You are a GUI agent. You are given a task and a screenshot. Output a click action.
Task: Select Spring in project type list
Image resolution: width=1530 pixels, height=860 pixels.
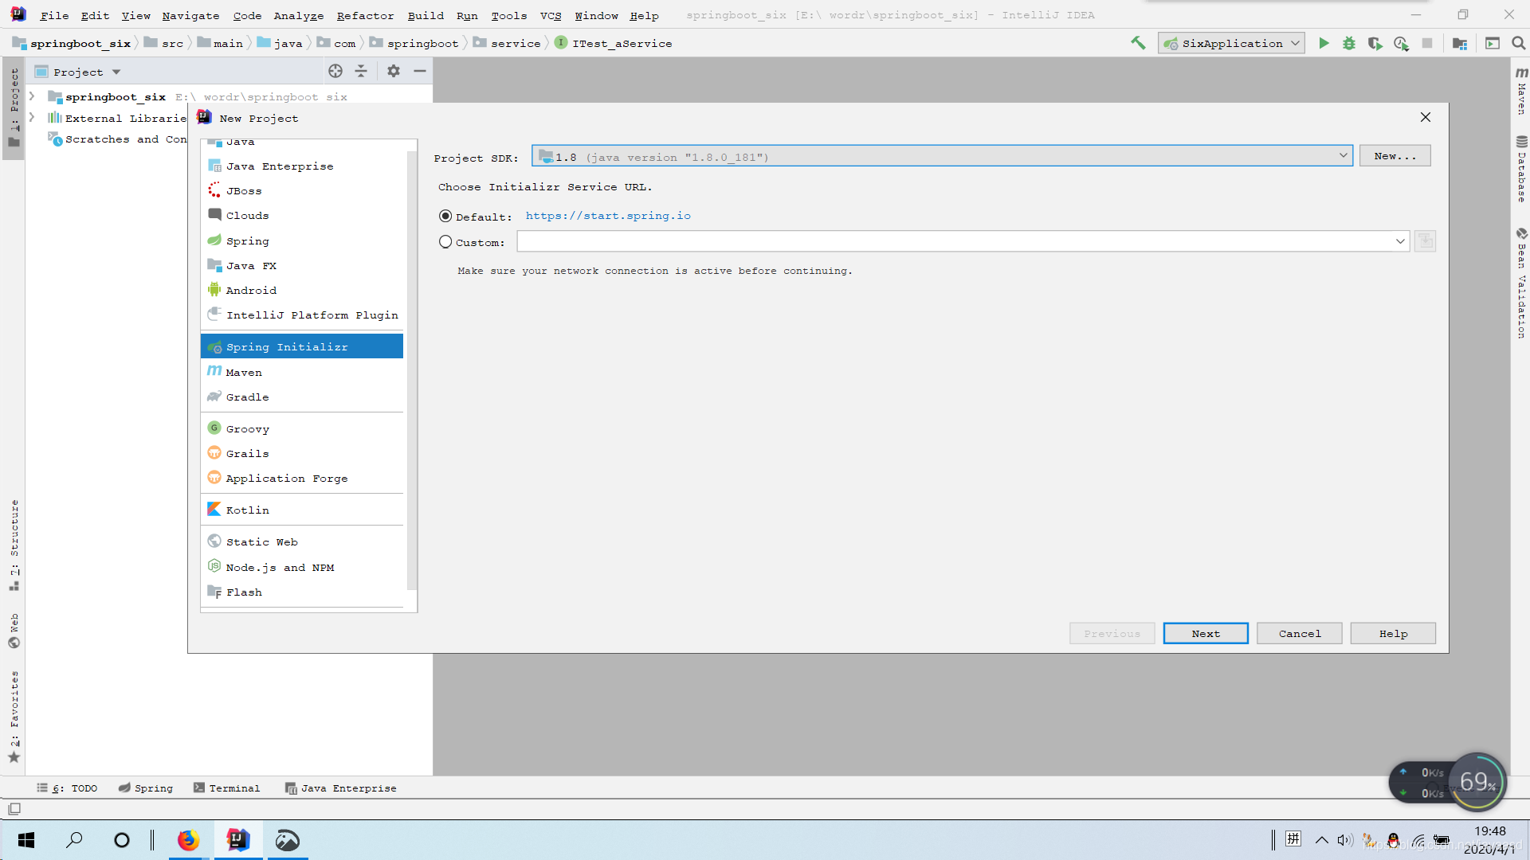(302, 240)
